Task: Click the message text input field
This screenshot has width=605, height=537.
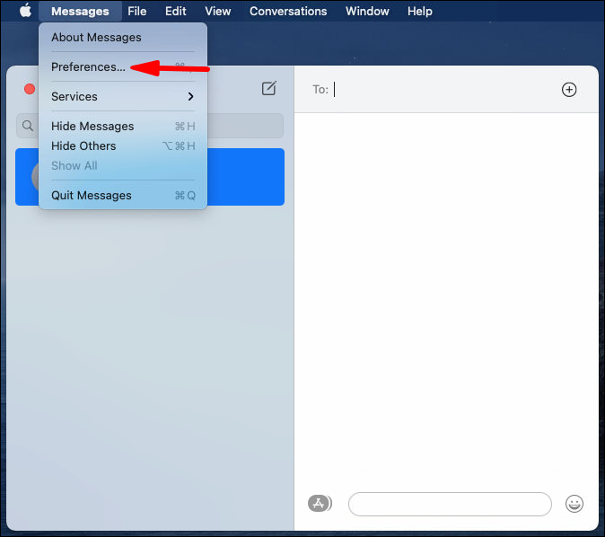Action: click(450, 504)
